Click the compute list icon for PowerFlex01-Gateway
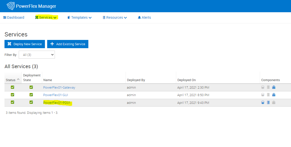 pos(268,87)
